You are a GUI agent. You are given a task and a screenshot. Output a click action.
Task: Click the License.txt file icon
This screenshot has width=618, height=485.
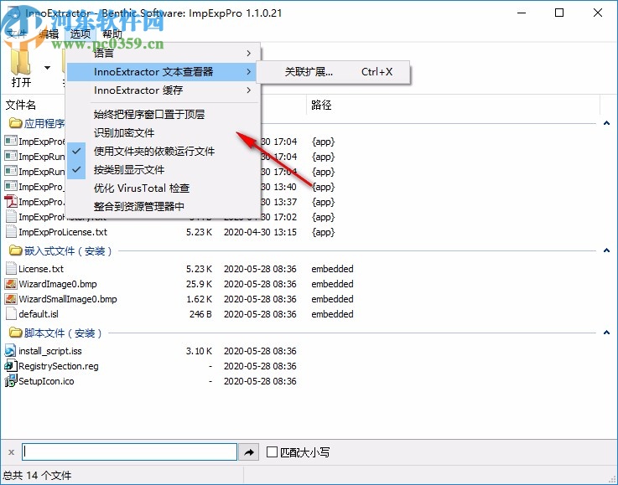click(x=11, y=269)
